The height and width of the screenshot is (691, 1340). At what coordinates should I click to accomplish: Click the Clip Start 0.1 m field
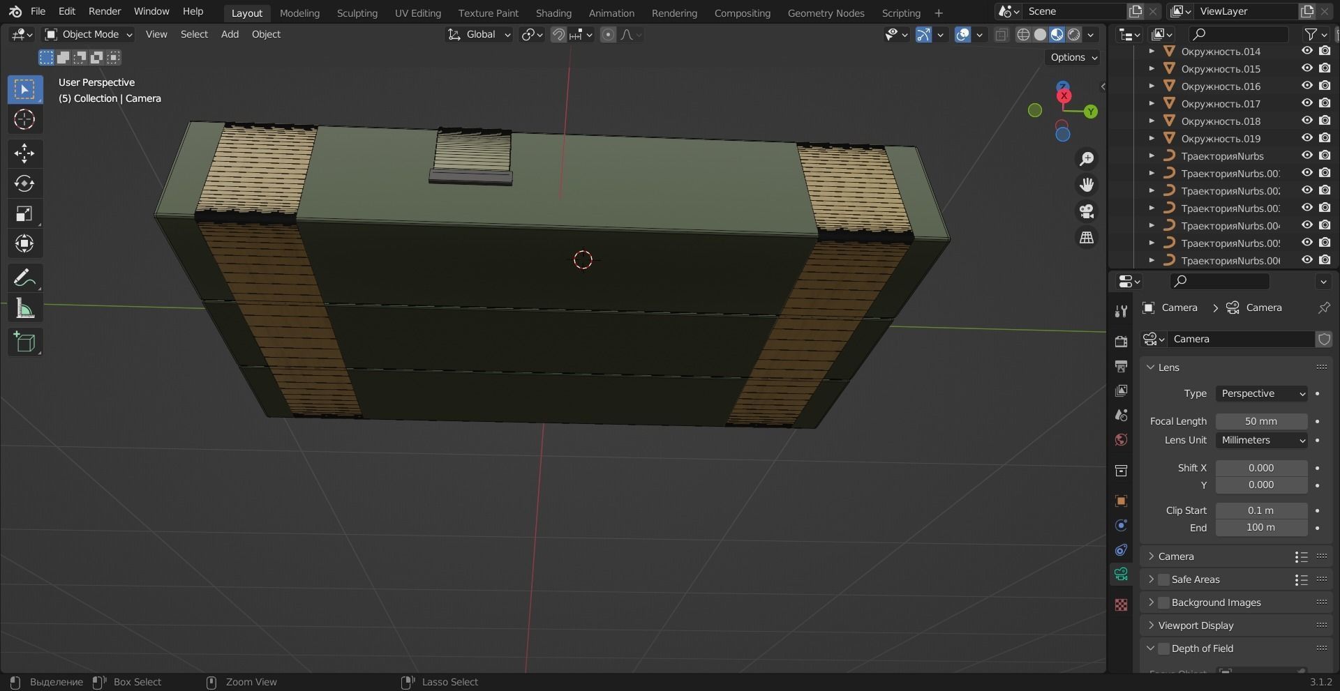[x=1261, y=510]
